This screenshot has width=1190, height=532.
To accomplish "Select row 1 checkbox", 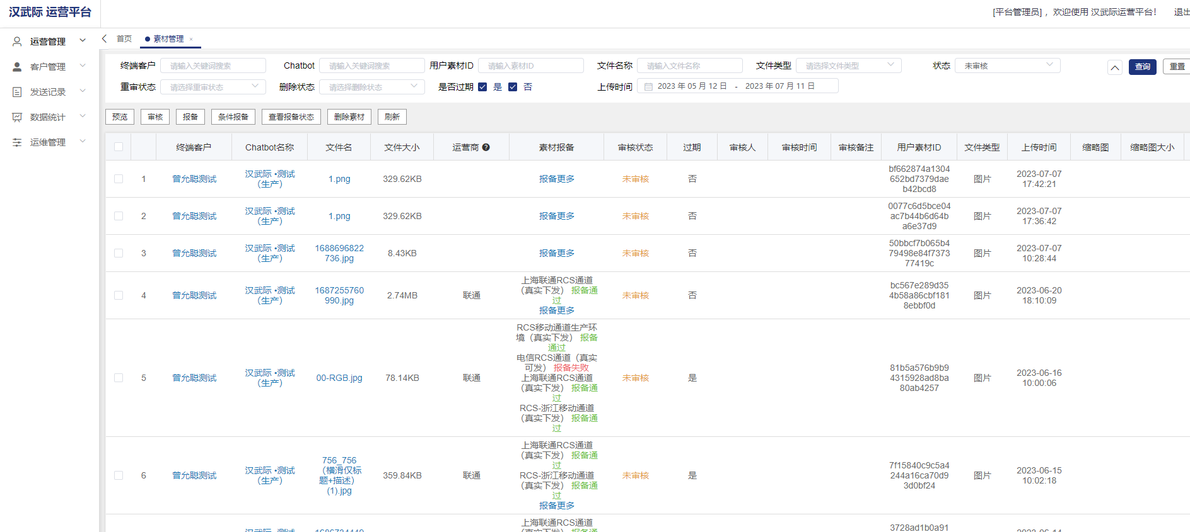I will [119, 179].
